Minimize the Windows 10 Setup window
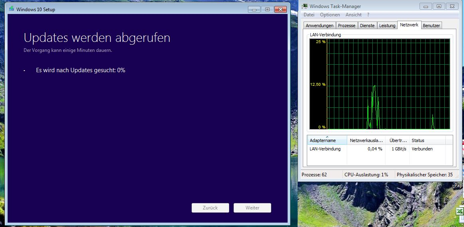Viewport: 464px width, 227px height. pyautogui.click(x=254, y=10)
